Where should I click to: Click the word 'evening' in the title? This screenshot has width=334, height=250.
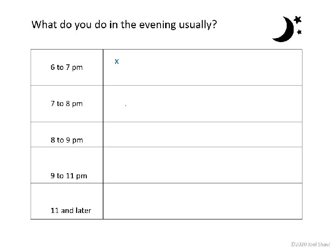(157, 25)
